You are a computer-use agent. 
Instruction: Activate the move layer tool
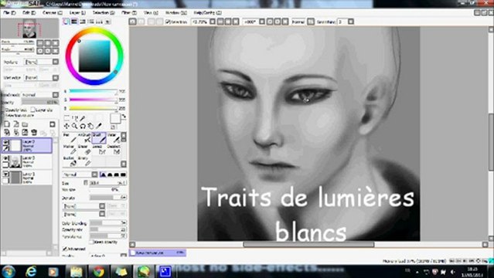66,126
